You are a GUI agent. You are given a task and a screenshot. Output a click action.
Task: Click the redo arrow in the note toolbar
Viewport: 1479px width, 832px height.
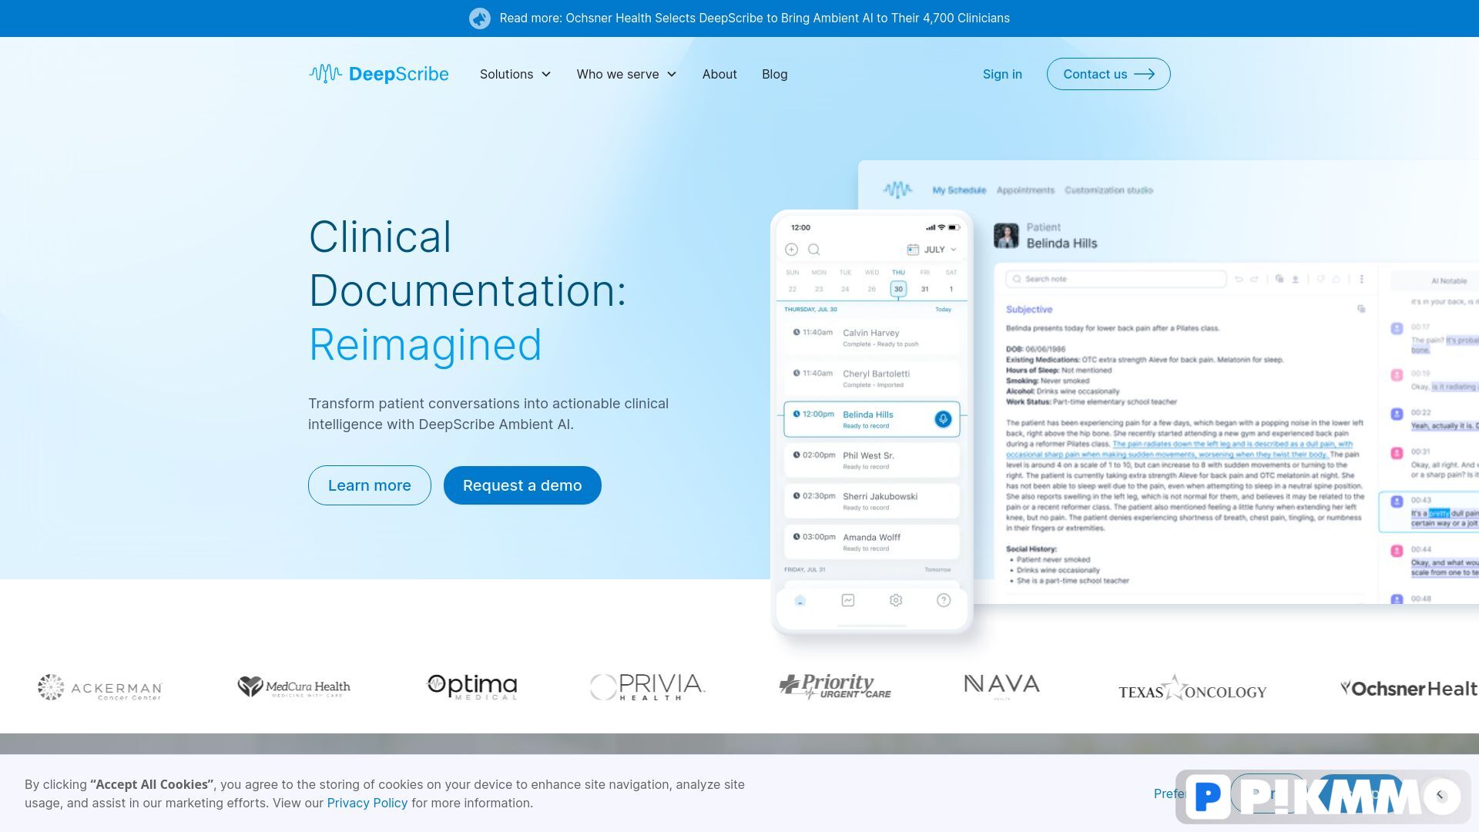(x=1254, y=279)
